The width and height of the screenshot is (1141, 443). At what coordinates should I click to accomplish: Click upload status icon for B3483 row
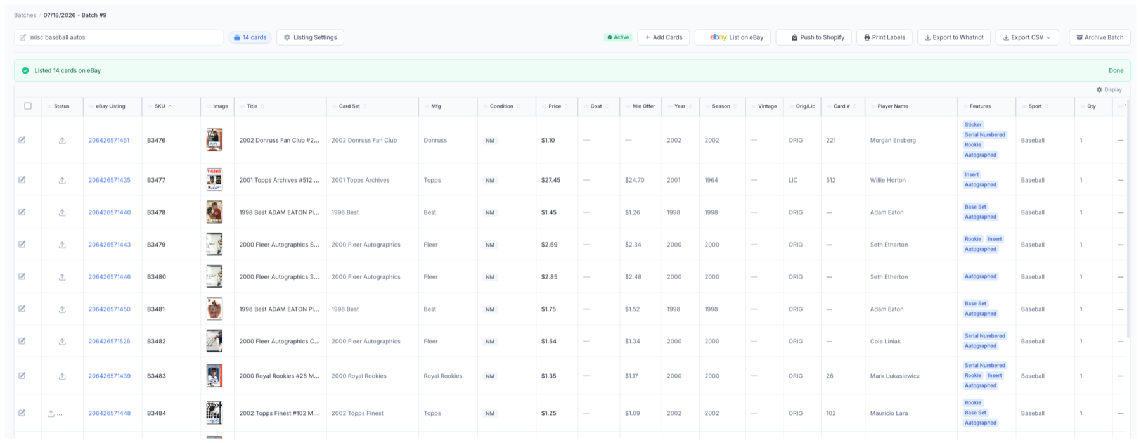click(62, 376)
